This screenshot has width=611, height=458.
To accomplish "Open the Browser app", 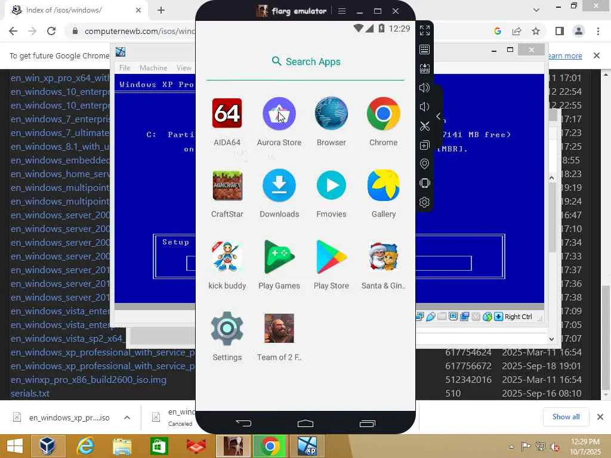I will click(331, 113).
